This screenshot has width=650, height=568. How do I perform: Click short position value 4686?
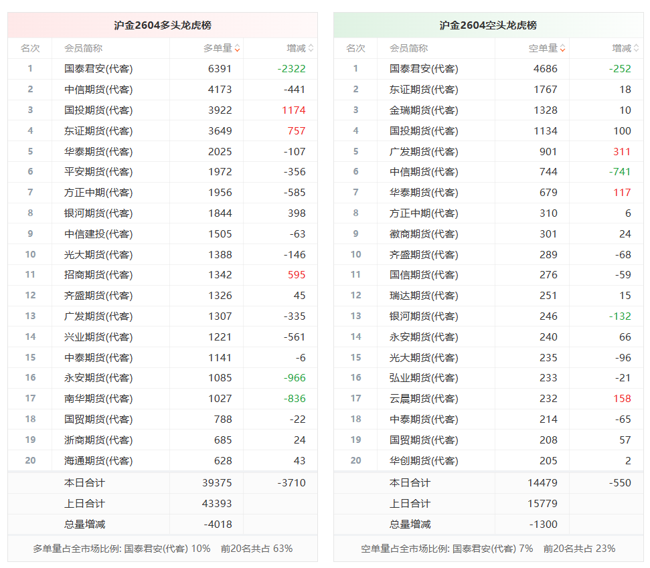point(545,69)
